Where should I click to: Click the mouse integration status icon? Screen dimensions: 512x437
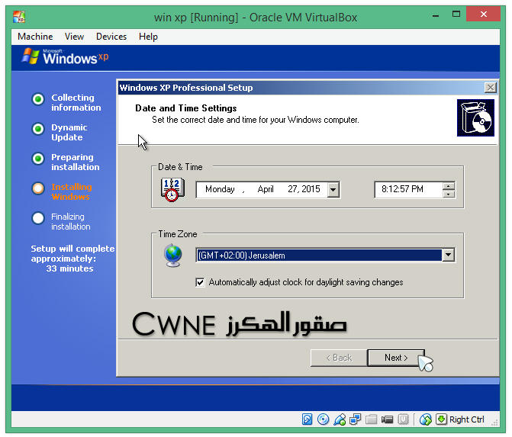pyautogui.click(x=426, y=419)
